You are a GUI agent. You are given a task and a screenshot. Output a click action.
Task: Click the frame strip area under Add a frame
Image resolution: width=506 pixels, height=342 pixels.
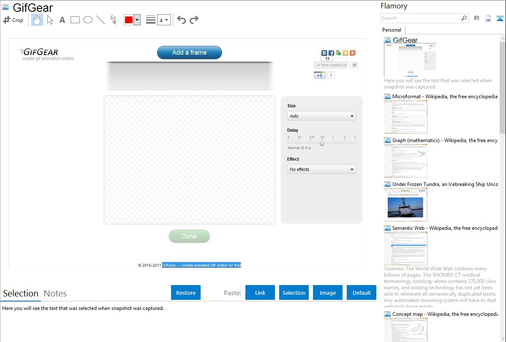pos(189,76)
